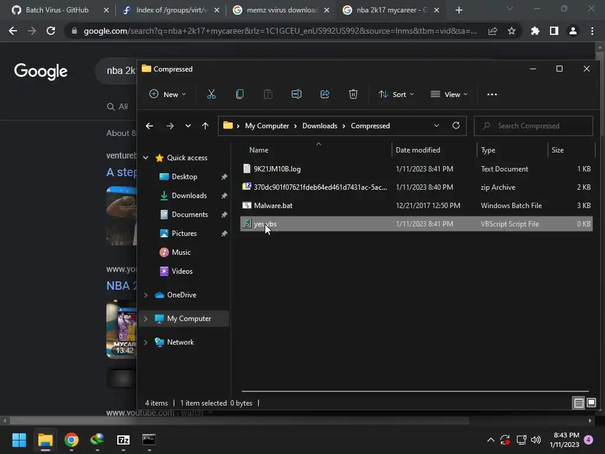The width and height of the screenshot is (605, 454).
Task: Click the Chrome address bar URL
Action: [x=280, y=31]
